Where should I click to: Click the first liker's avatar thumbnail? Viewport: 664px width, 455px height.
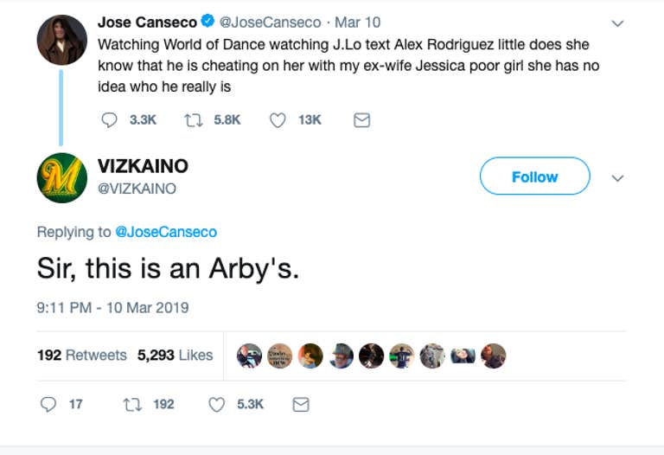(249, 356)
